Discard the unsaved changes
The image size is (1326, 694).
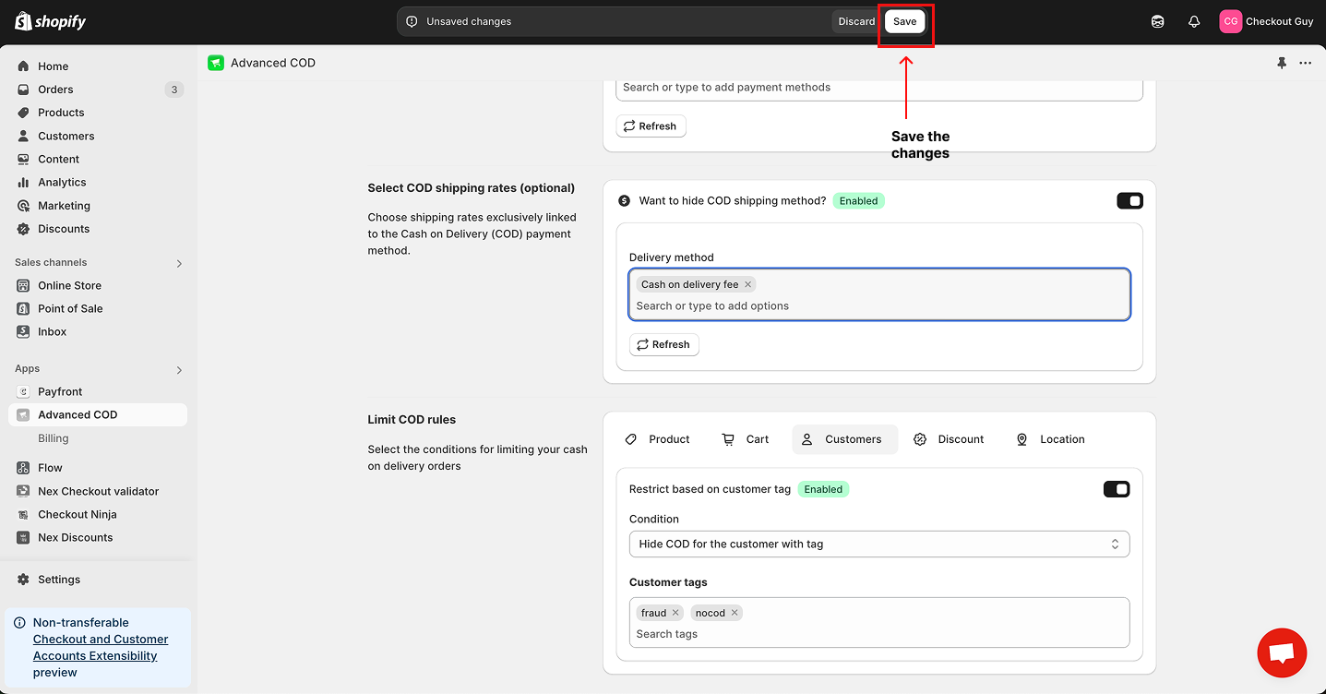[x=856, y=21]
